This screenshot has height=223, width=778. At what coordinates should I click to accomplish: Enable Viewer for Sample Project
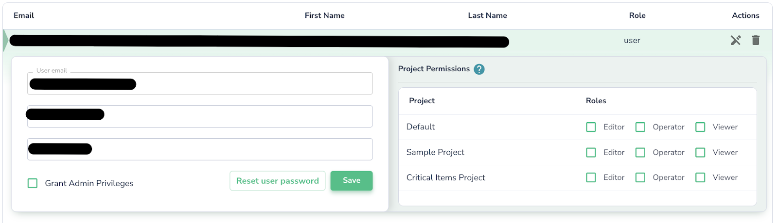click(700, 152)
